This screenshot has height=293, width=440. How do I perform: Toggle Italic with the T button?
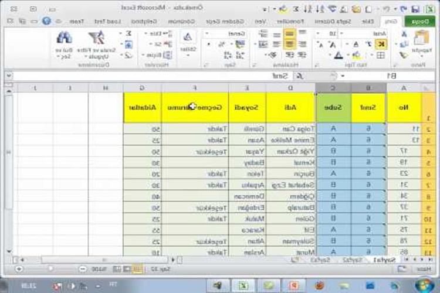click(x=369, y=45)
